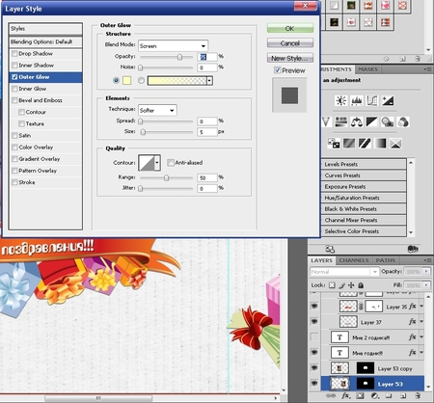Open the Layers Opacity slider arrow
The height and width of the screenshot is (403, 434).
click(426, 272)
